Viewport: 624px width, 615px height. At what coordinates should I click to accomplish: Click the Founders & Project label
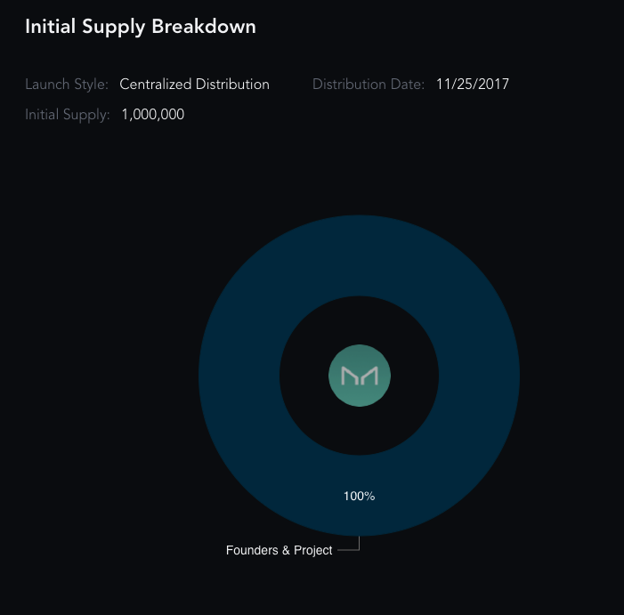[x=279, y=550]
